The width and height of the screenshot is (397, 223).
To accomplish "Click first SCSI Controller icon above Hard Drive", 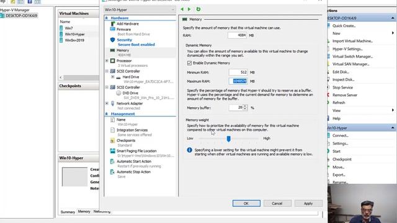I will click(113, 71).
